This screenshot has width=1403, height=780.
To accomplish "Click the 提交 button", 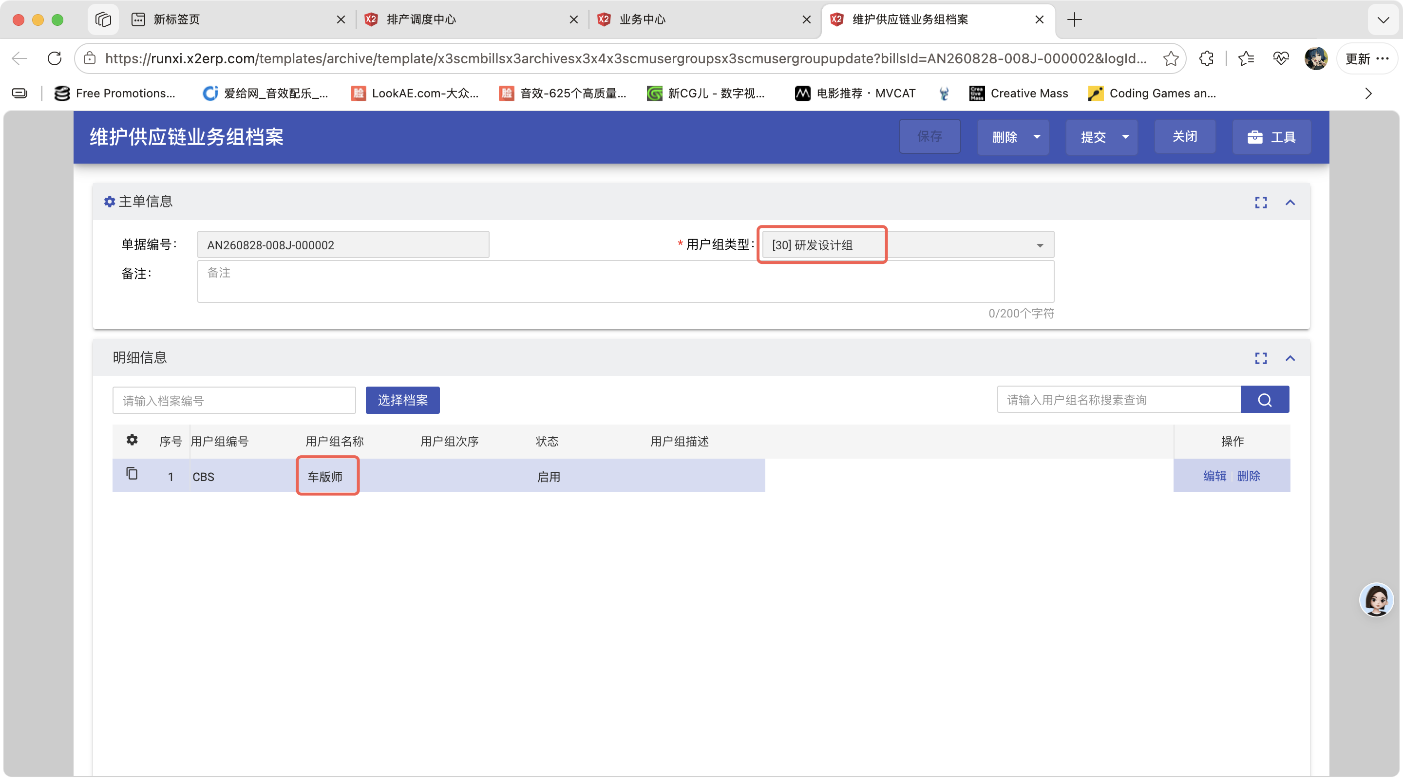I will pos(1093,137).
